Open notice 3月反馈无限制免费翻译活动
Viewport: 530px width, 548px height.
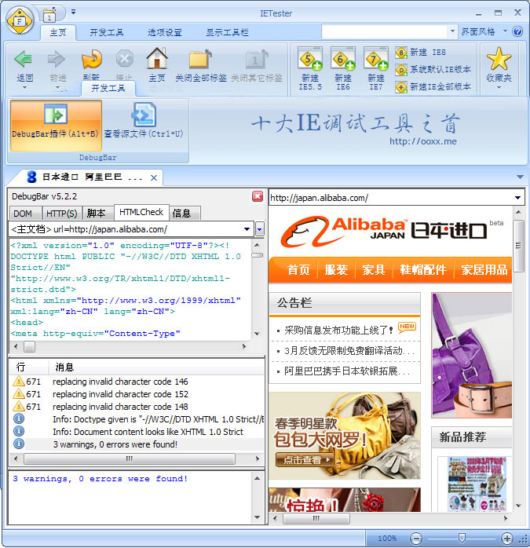click(x=349, y=350)
